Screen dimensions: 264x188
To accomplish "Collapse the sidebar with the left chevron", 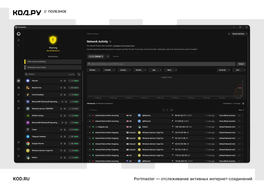I will 19,45.
